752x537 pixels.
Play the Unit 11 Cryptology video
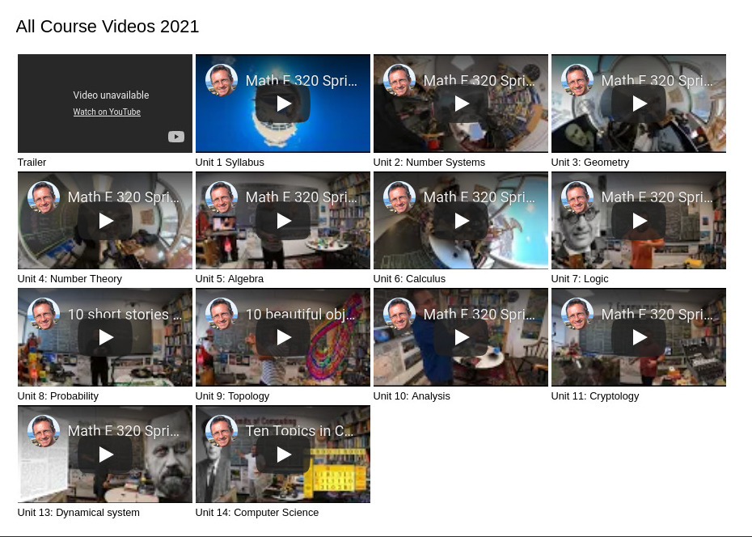(x=639, y=337)
